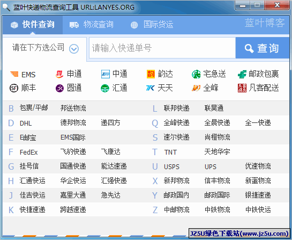Click the 查询 search button
Image resolution: width=292 pixels, height=240 pixels.
(x=262, y=48)
